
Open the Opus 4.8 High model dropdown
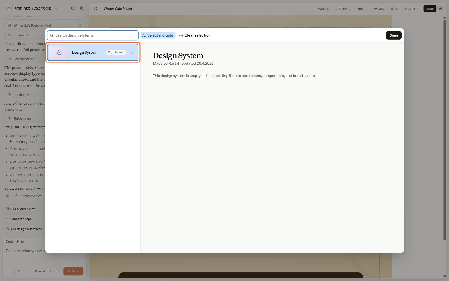47,271
